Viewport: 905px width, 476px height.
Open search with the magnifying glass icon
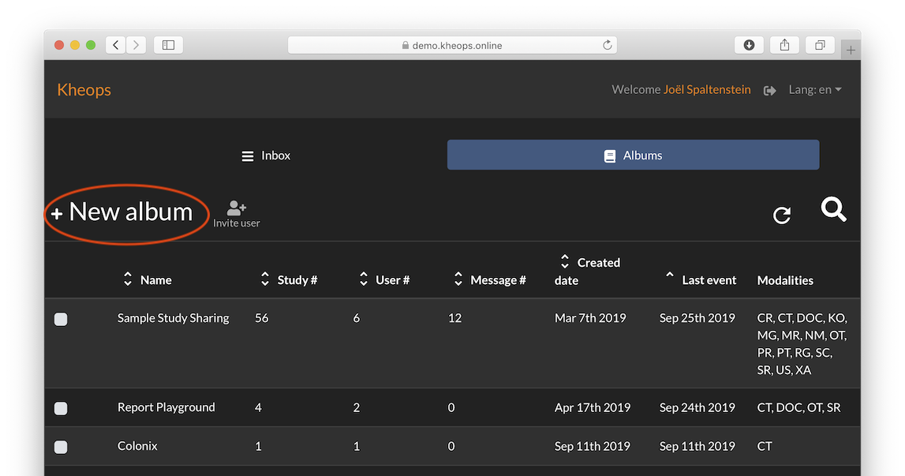(833, 209)
